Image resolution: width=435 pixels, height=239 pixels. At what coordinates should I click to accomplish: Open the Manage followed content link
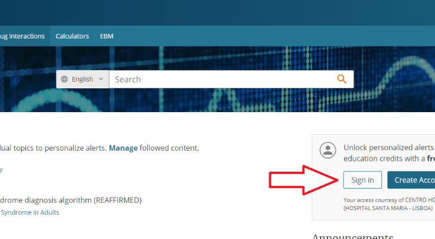(x=123, y=148)
